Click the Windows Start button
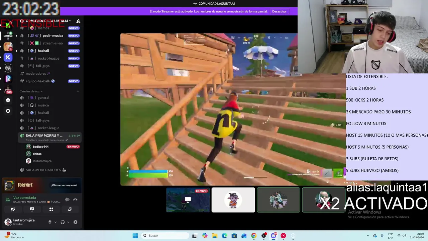This screenshot has height=241, width=428. point(135,236)
